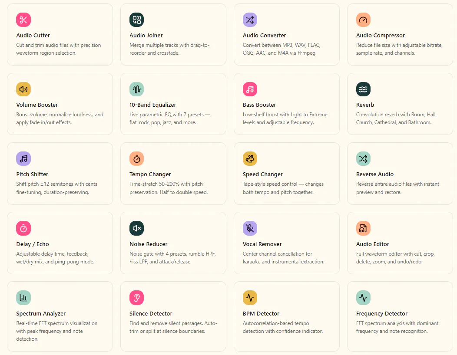The width and height of the screenshot is (457, 355).
Task: Click the yellow pulse BPM Detector icon
Action: tap(250, 298)
